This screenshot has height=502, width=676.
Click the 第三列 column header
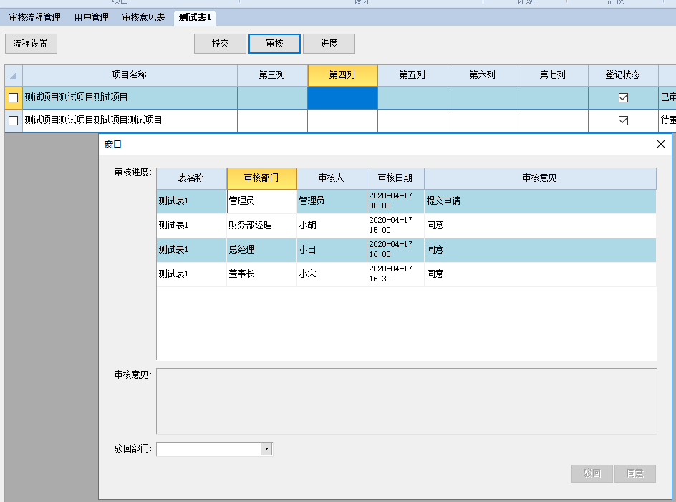[x=272, y=75]
